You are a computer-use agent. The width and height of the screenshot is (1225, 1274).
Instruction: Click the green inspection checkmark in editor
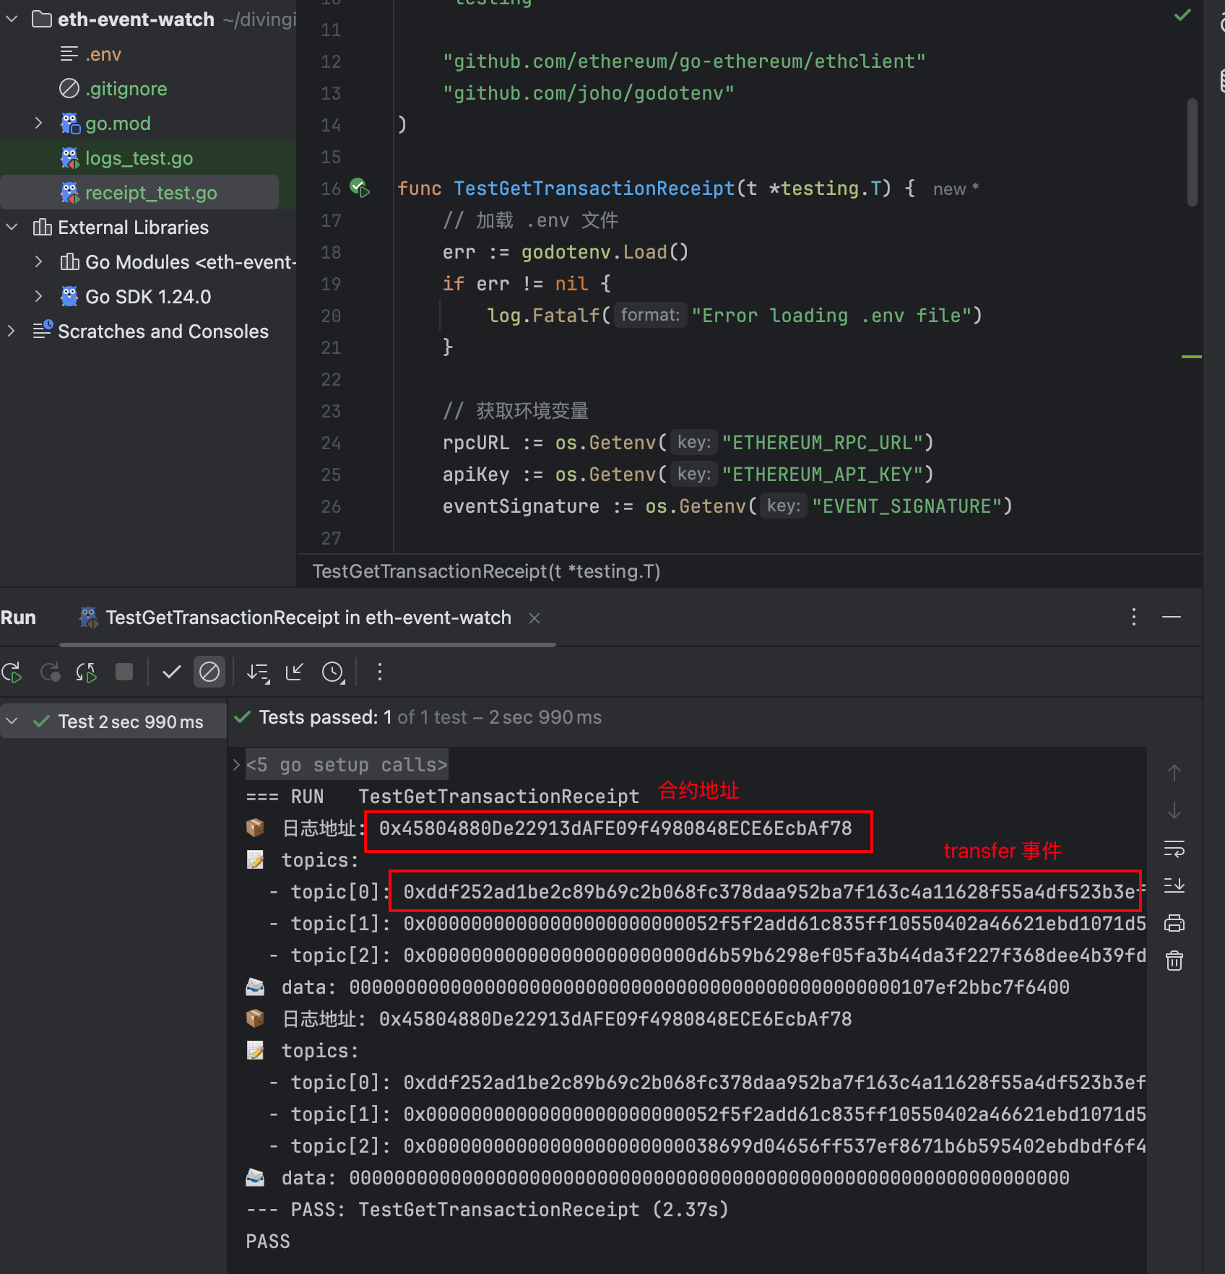point(1182,14)
